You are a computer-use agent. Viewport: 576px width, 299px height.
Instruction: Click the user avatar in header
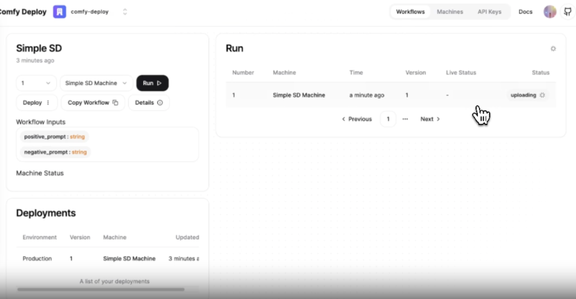549,12
